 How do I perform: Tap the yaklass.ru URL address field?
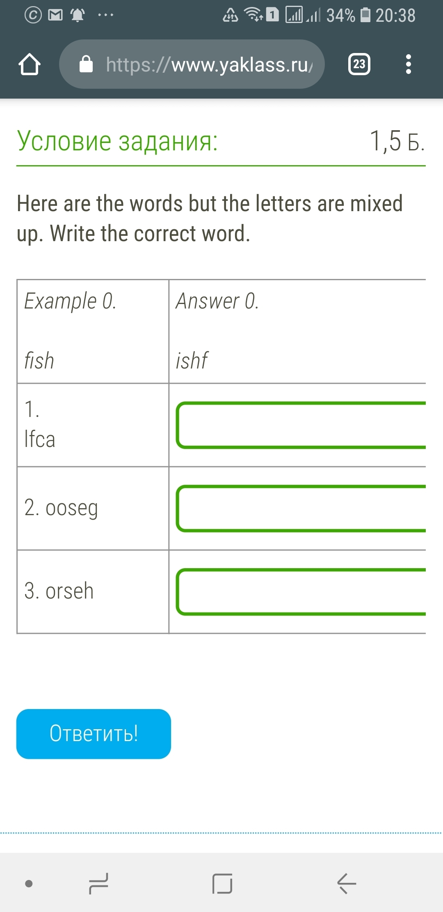tap(192, 64)
